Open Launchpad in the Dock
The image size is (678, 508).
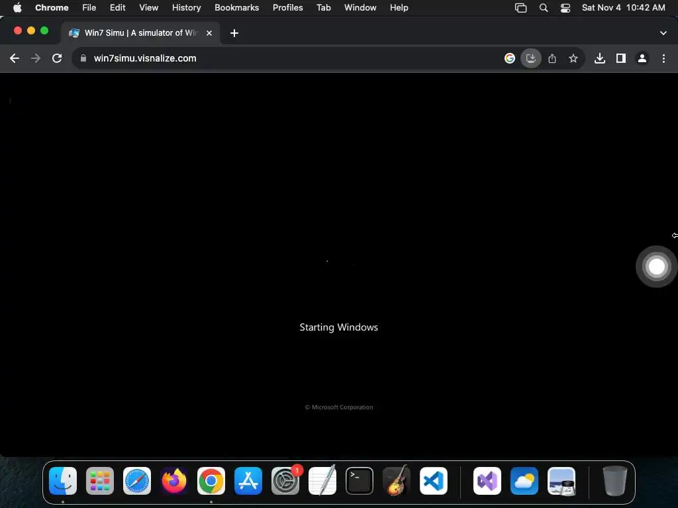[x=100, y=481]
